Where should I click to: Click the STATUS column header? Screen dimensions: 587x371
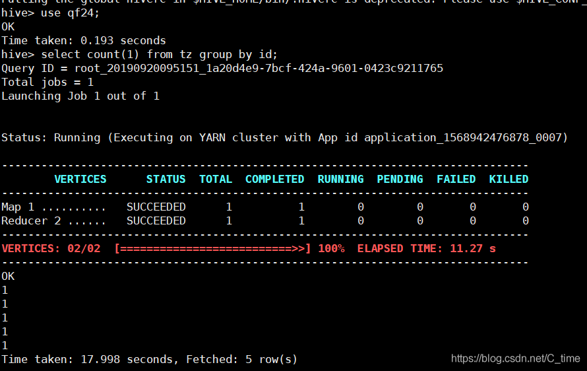(x=166, y=179)
